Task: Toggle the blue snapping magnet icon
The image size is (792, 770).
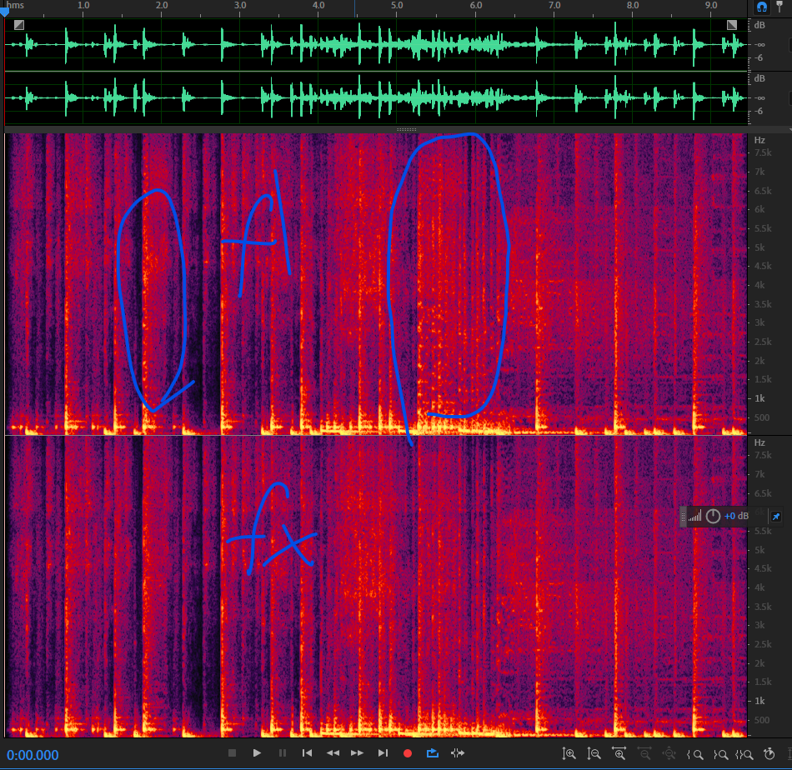Action: [762, 7]
